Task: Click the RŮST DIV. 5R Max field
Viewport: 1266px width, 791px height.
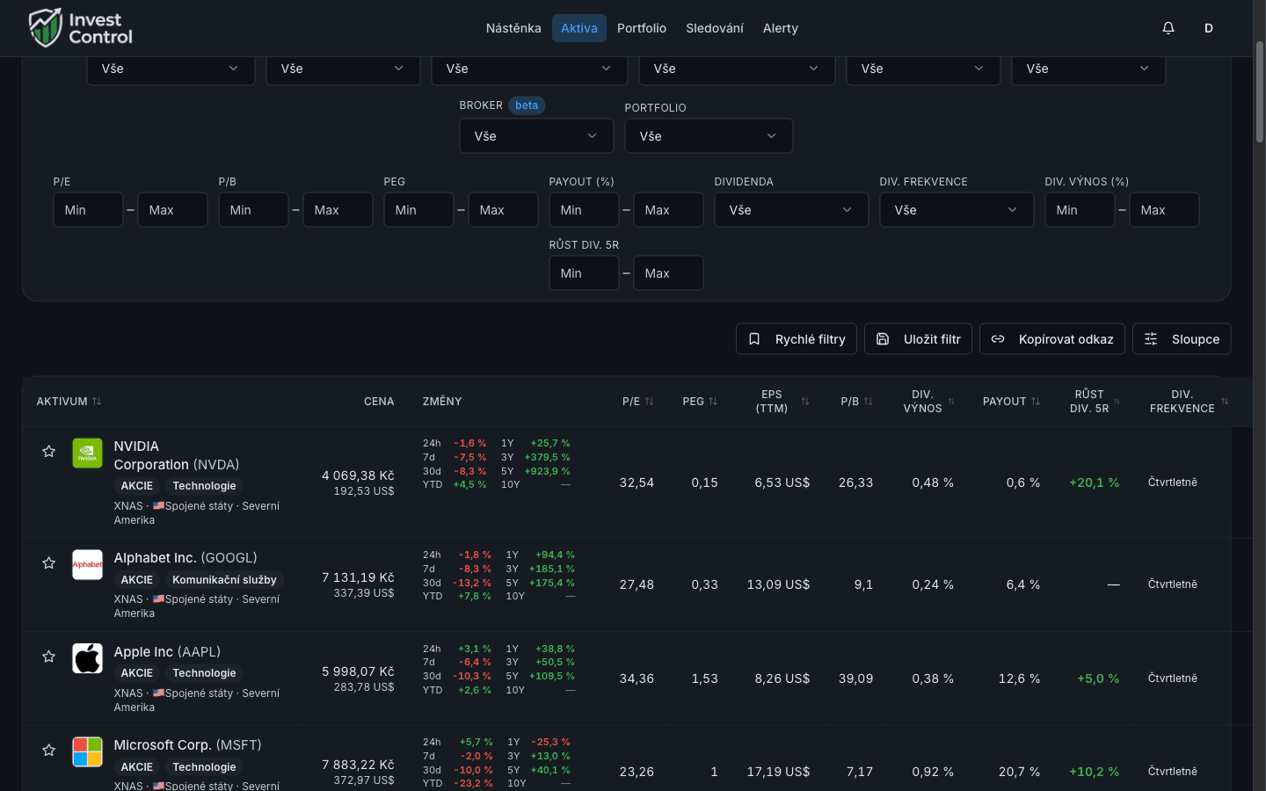Action: point(668,273)
